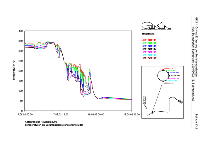Click the red JEF10CT111 dot on circle
Image resolution: width=205 pixels, height=145 pixels.
click(163, 70)
